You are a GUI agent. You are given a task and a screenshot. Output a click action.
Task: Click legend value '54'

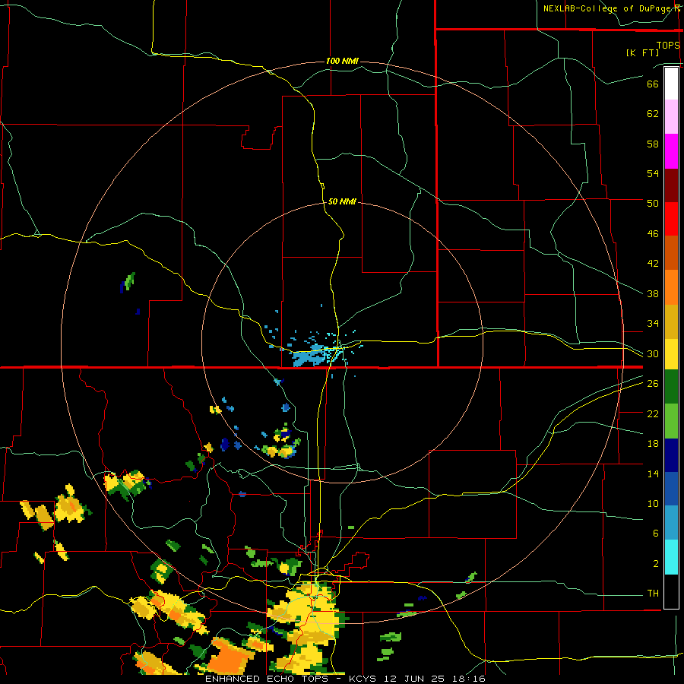(653, 173)
